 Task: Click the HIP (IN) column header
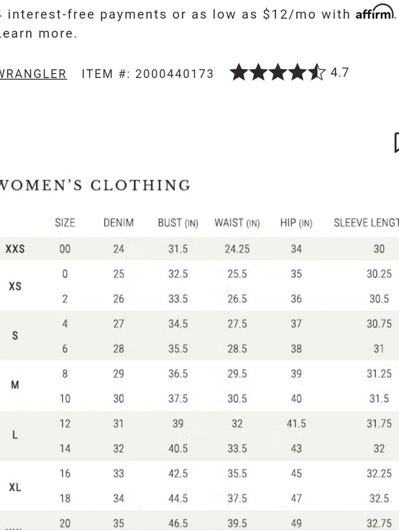coord(296,223)
